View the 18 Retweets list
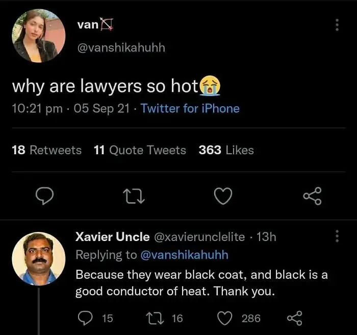 [47, 150]
